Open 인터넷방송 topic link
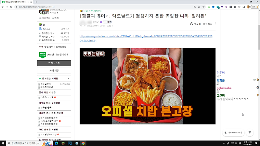This screenshot has width=260, height=146. [x=61, y=47]
